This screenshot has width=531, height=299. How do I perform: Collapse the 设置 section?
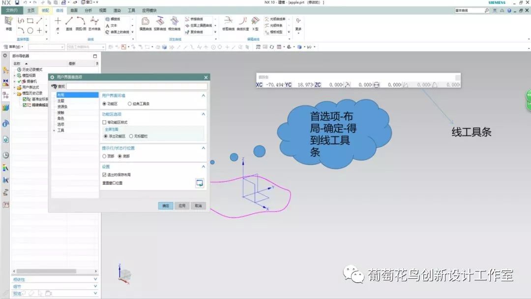click(x=203, y=167)
